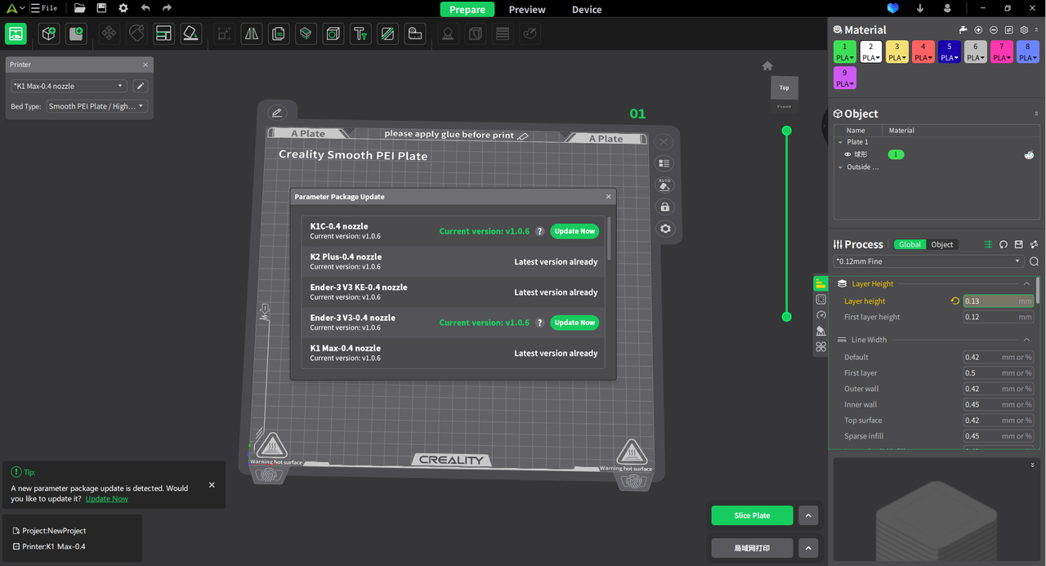
Task: Follow the Update Now link in the Tip
Action: (106, 498)
